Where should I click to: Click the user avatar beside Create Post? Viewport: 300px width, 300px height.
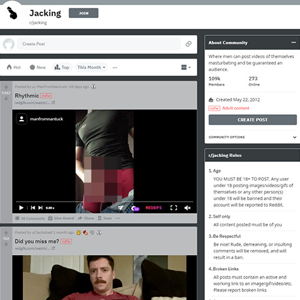coord(8,44)
